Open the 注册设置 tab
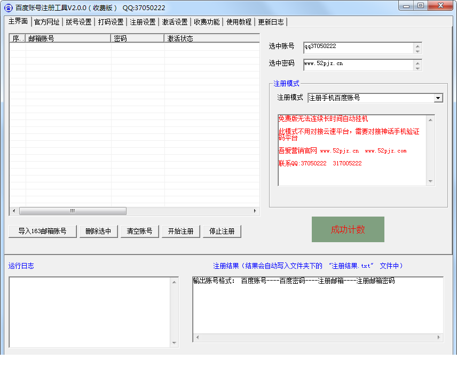This screenshot has width=457, height=367. [x=143, y=22]
